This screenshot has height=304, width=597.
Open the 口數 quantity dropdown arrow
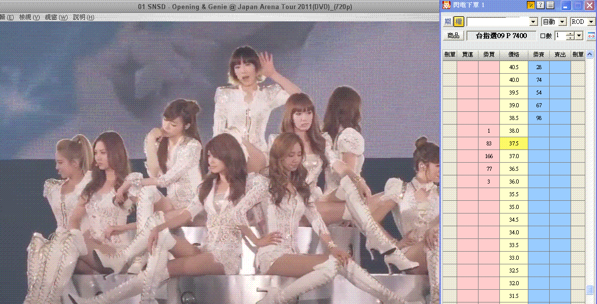[579, 36]
